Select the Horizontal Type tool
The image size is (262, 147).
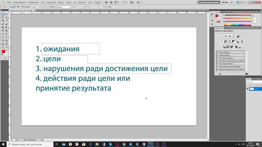click(7, 37)
